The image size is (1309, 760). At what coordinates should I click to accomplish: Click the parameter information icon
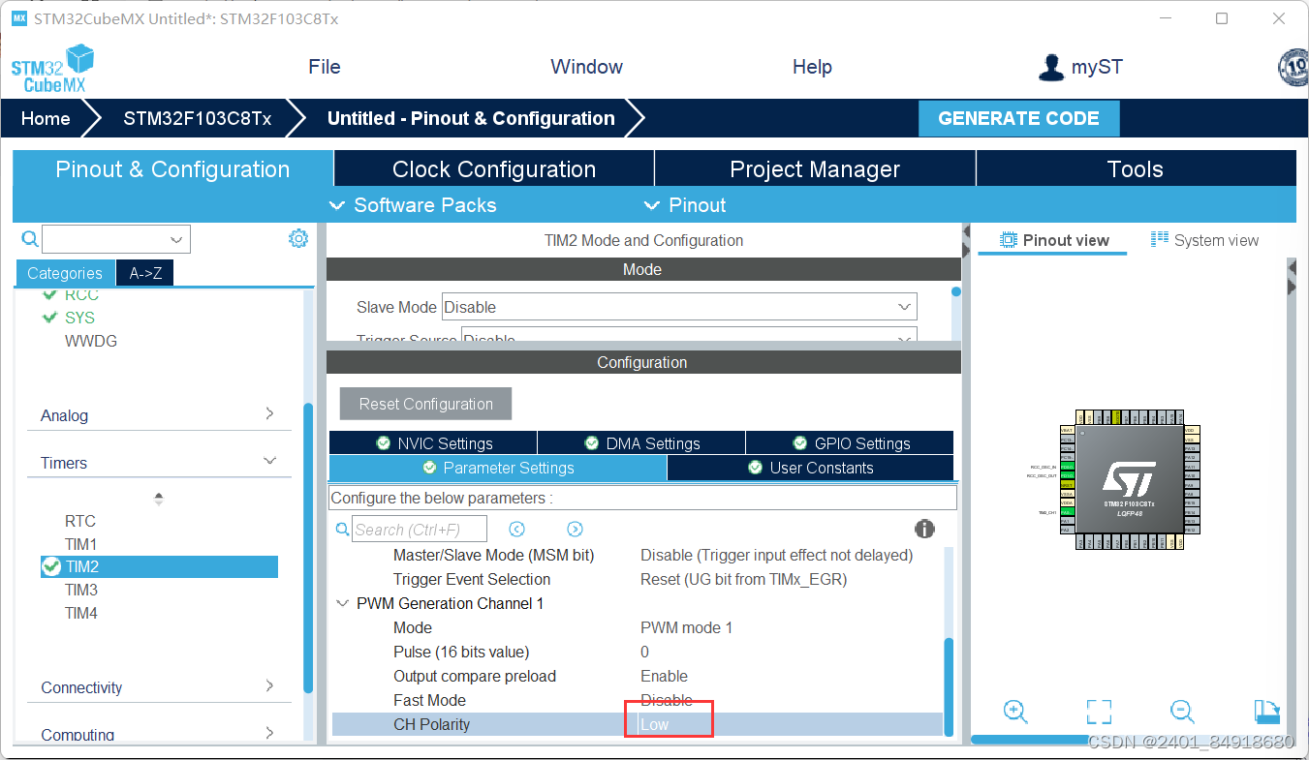pos(925,529)
